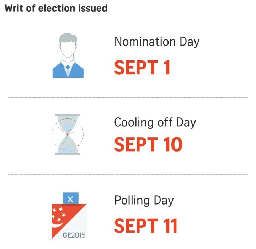This screenshot has width=256, height=249.
Task: Click the divider line below Nomination Day
Action: (128, 97)
